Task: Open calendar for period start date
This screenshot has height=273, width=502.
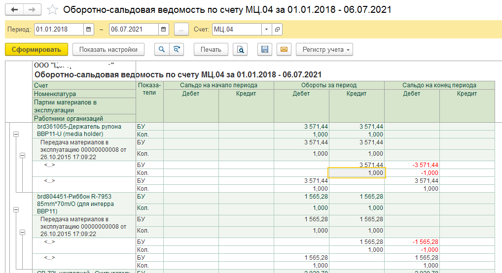Action: tap(89, 30)
